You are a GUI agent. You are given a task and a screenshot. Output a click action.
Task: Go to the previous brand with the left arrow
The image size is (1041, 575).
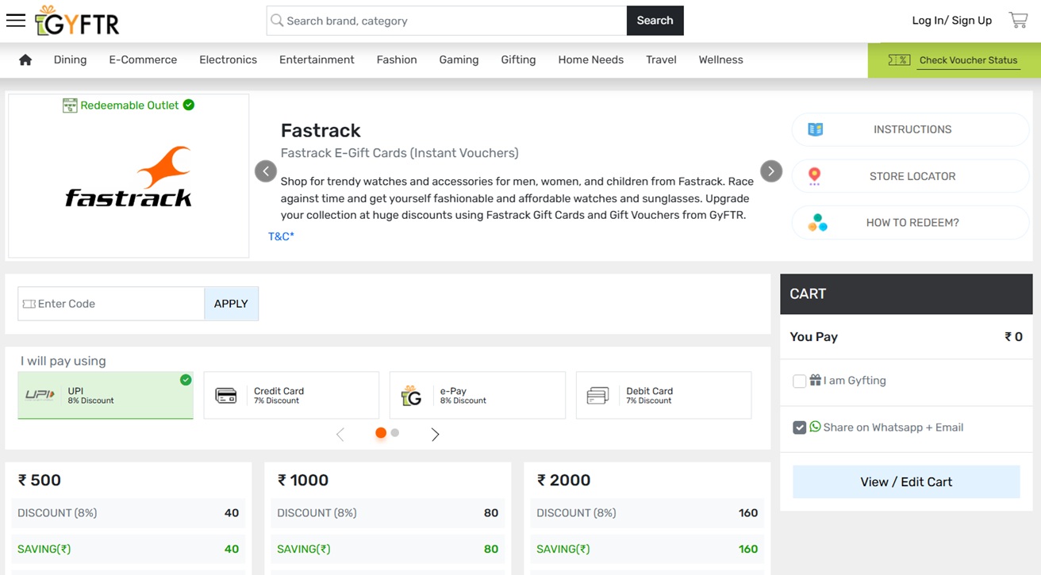point(266,171)
